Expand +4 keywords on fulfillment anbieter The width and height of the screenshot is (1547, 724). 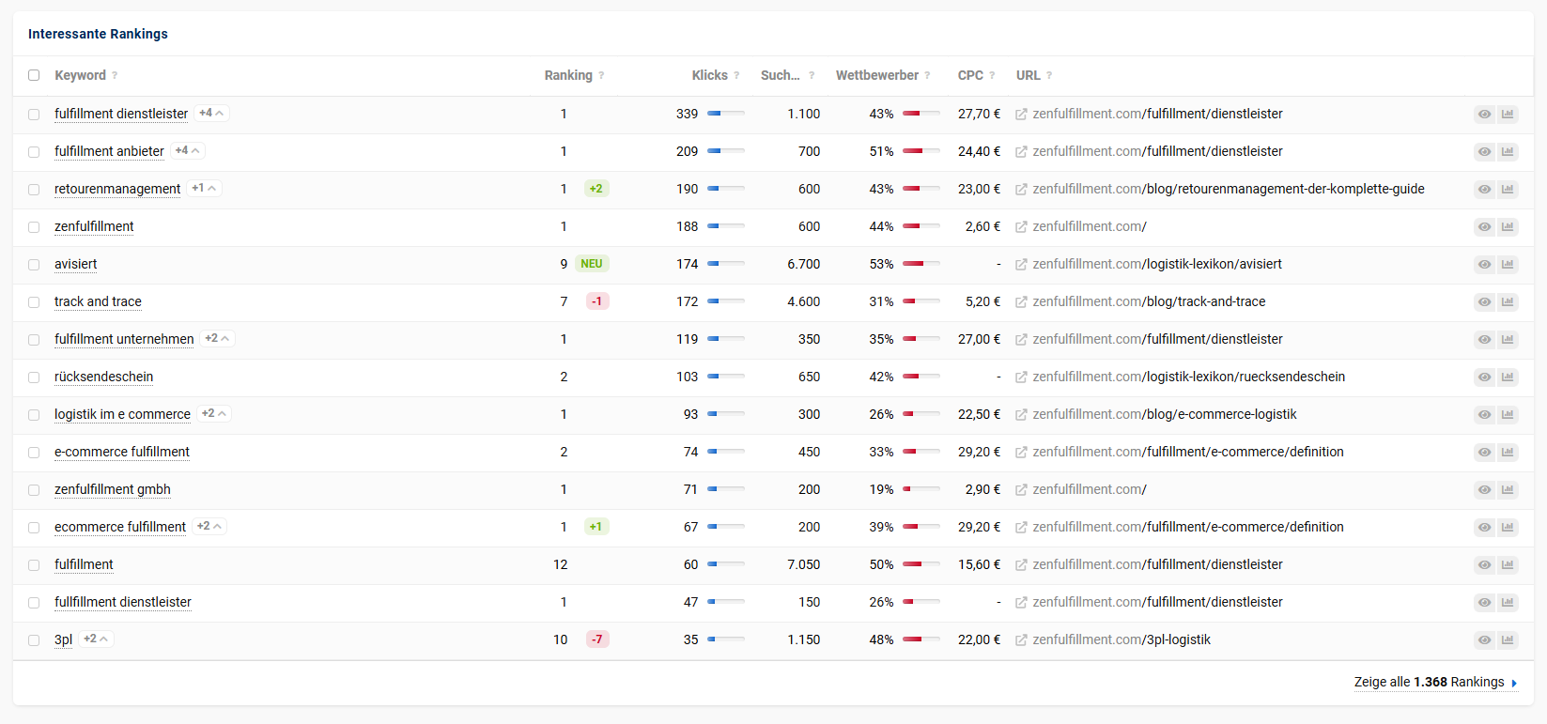[188, 150]
